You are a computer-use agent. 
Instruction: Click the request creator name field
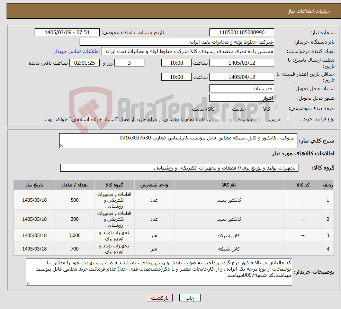187,51
